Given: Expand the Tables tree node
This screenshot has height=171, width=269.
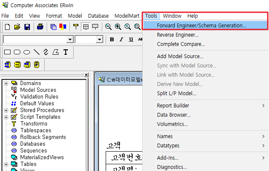Looking at the screenshot, I should [x=6, y=164].
